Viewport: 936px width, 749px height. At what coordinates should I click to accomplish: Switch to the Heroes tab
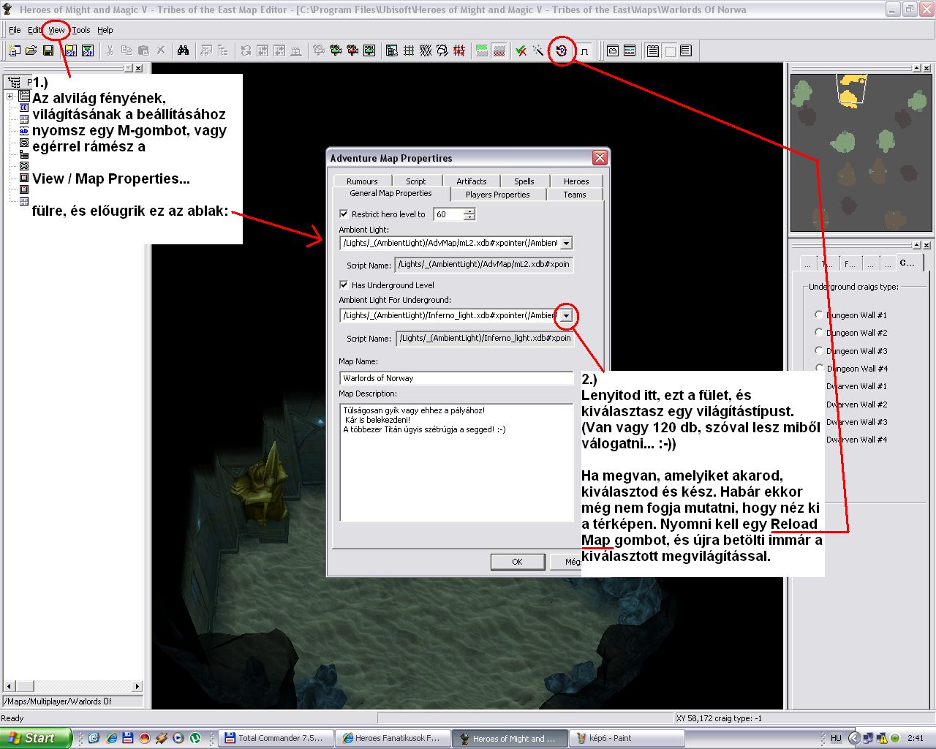(x=576, y=181)
